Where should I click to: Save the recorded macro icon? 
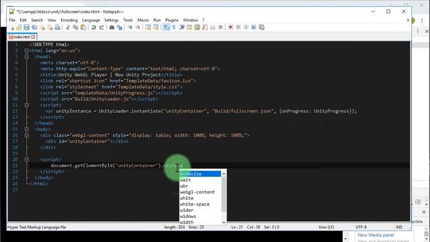261,27
